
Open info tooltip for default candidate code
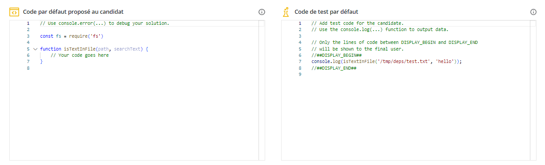point(262,12)
